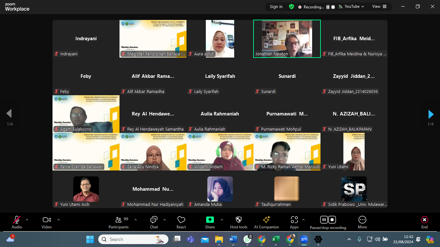The image size is (440, 247).
Task: Pause the recording in the top bar
Action: pyautogui.click(x=328, y=7)
